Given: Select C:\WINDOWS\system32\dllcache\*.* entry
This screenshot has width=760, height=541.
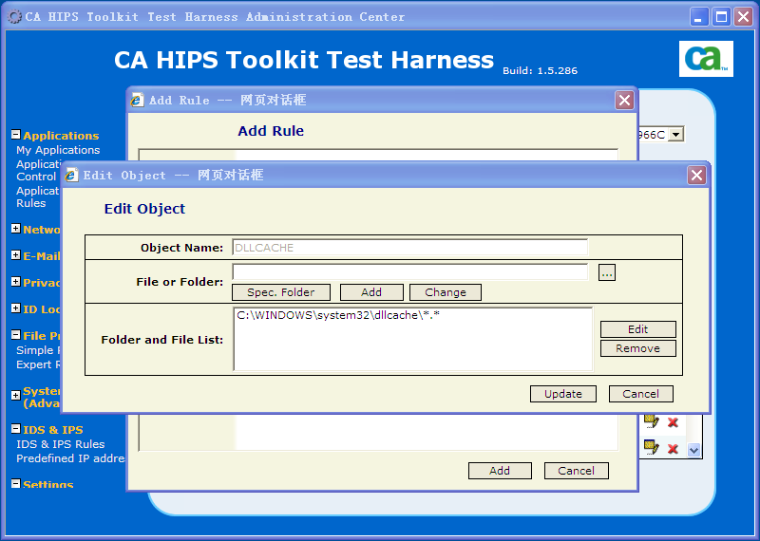Looking at the screenshot, I should (x=338, y=315).
